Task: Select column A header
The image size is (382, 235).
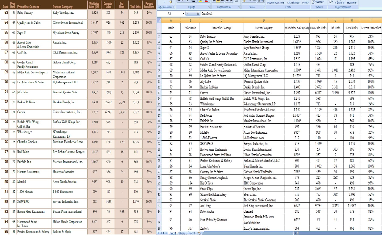Action: click(x=171, y=20)
